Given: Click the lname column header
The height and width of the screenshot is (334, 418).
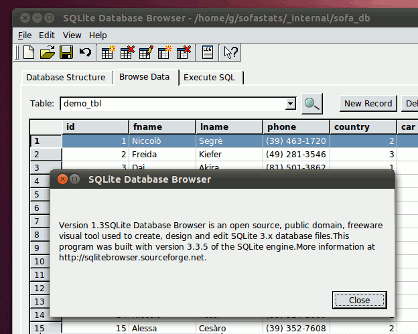Looking at the screenshot, I should [229, 127].
